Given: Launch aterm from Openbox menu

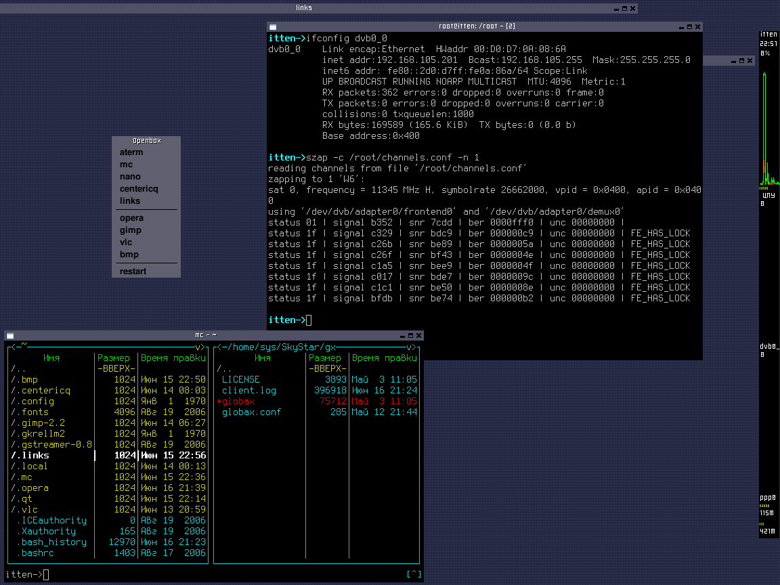Looking at the screenshot, I should [x=131, y=152].
